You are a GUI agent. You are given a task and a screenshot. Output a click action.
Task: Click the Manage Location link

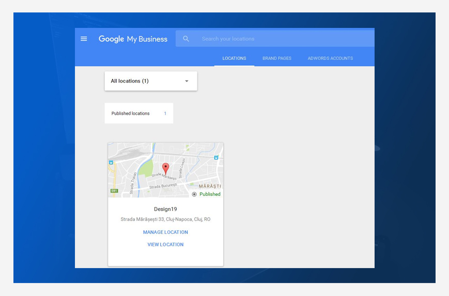(165, 232)
